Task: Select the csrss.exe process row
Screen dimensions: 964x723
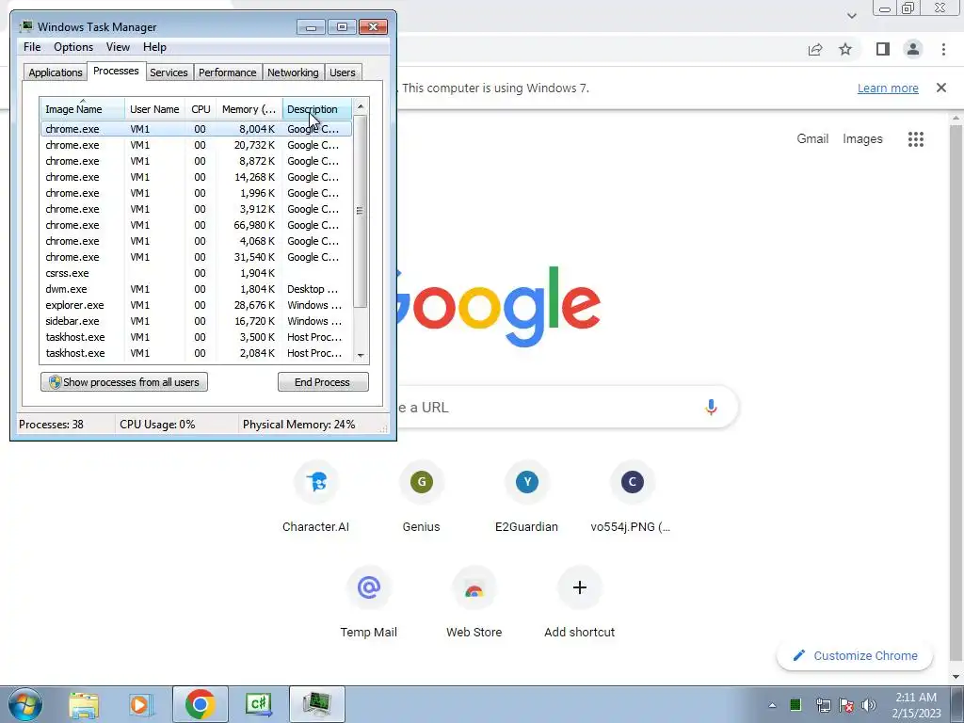Action: click(196, 273)
